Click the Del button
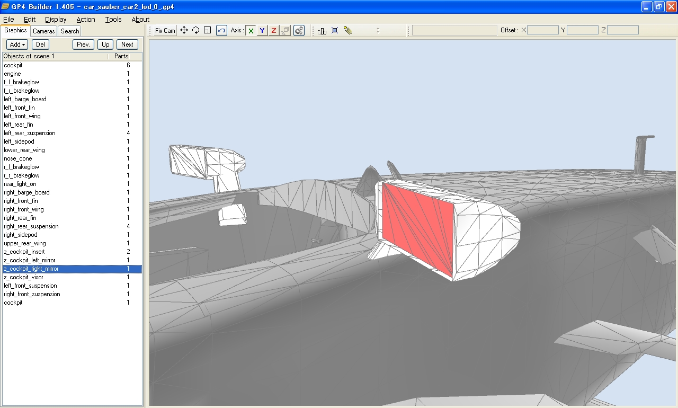 pos(40,45)
